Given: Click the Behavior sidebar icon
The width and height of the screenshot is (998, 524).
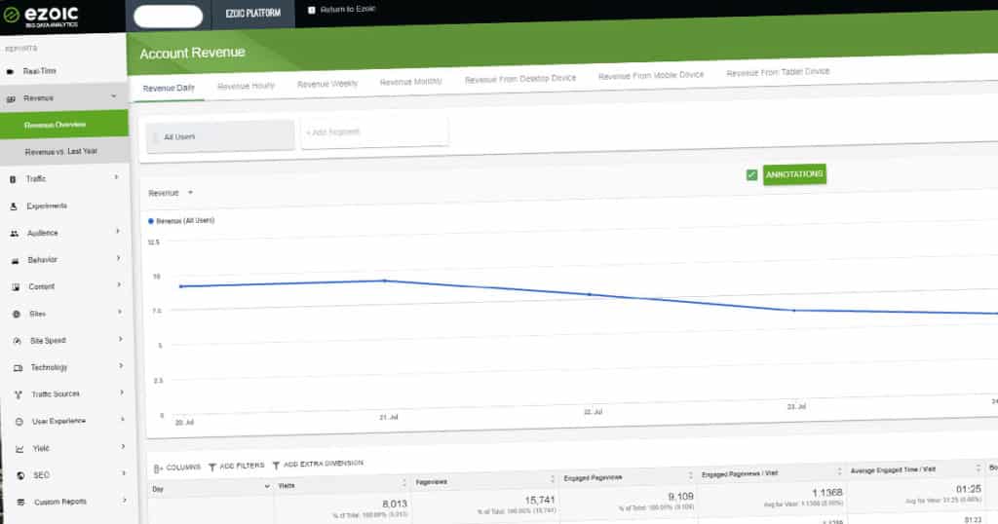Looking at the screenshot, I should coord(16,261).
